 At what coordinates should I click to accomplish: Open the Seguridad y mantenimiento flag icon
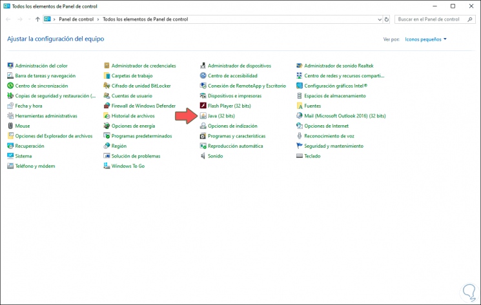(x=299, y=146)
